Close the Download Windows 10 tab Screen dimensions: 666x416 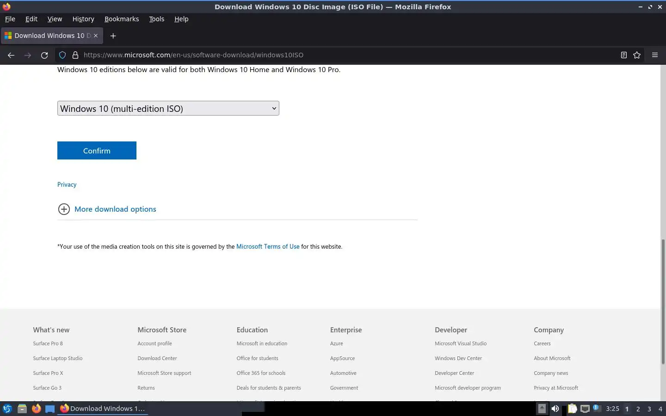[x=96, y=36]
